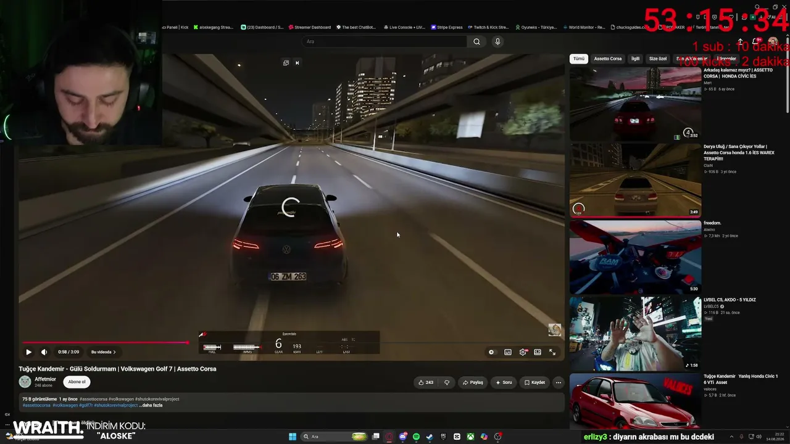This screenshot has height=444, width=790.
Task: Open 'LVBEL C5, AKDO - 5 YILDIZ' thumbnail
Action: (x=635, y=333)
